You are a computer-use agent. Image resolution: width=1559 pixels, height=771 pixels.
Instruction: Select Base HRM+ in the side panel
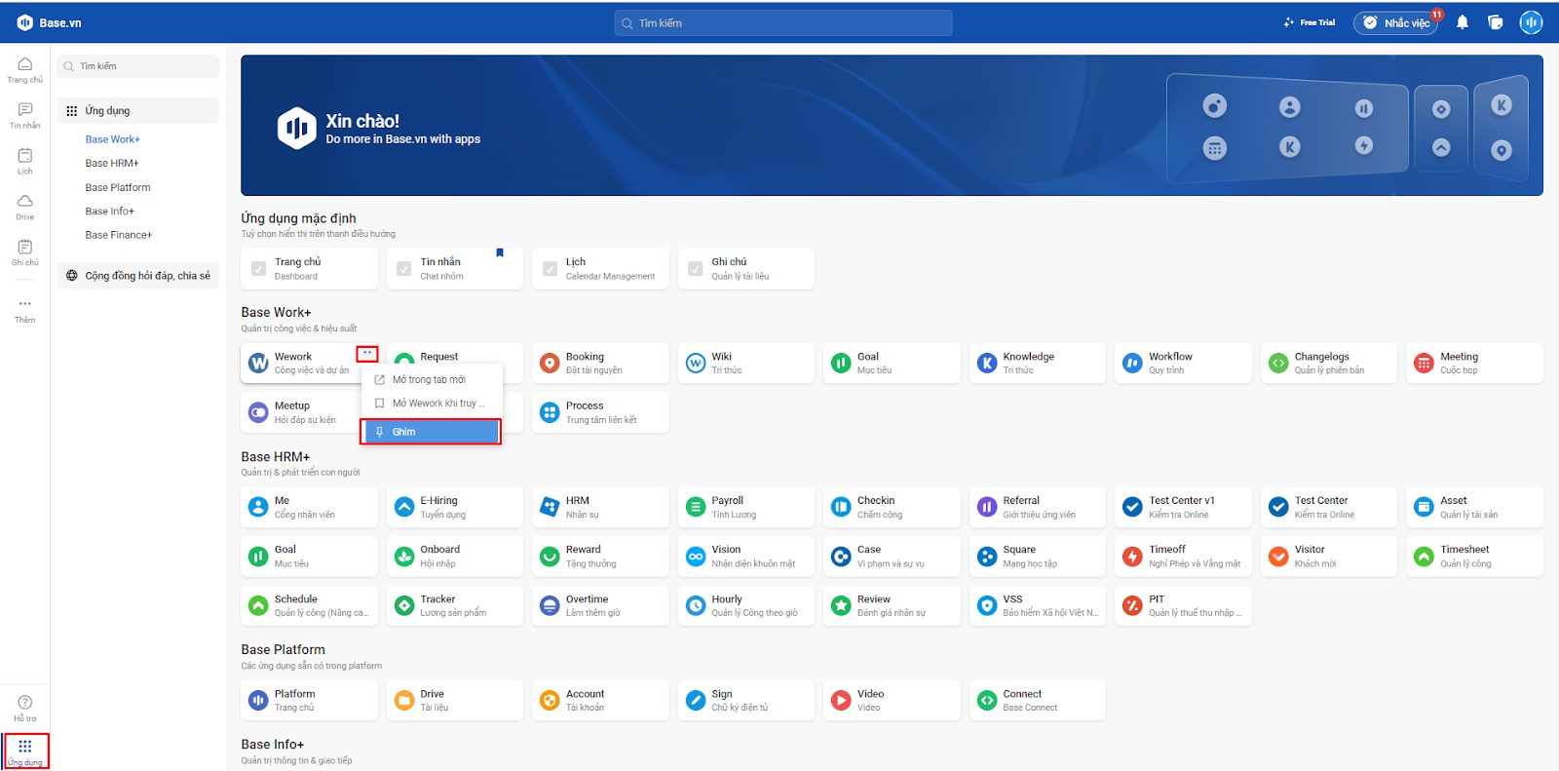tap(112, 164)
